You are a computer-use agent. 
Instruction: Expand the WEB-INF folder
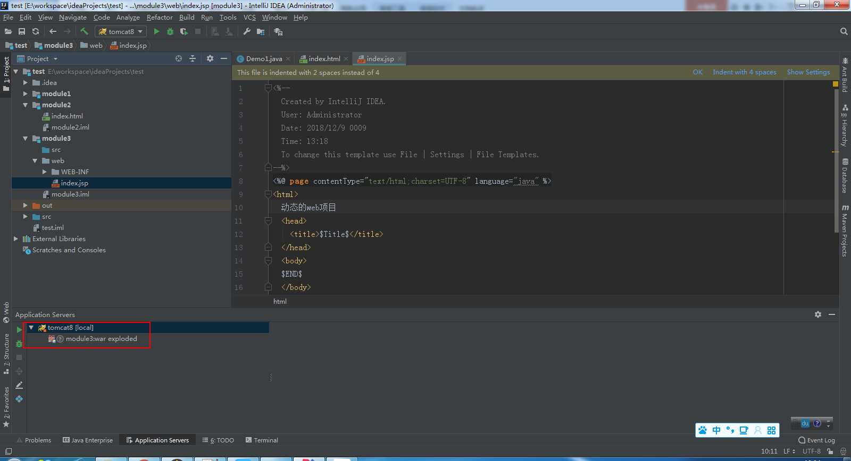[x=45, y=172]
